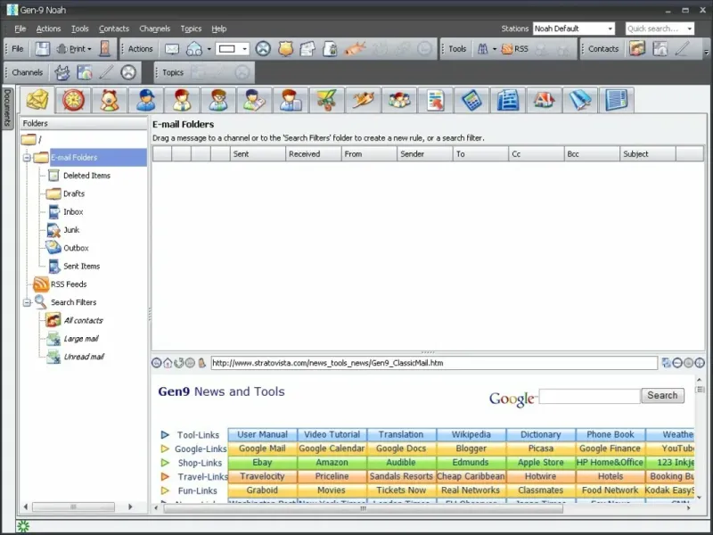
Task: Select the orange fish tab
Action: click(363, 100)
